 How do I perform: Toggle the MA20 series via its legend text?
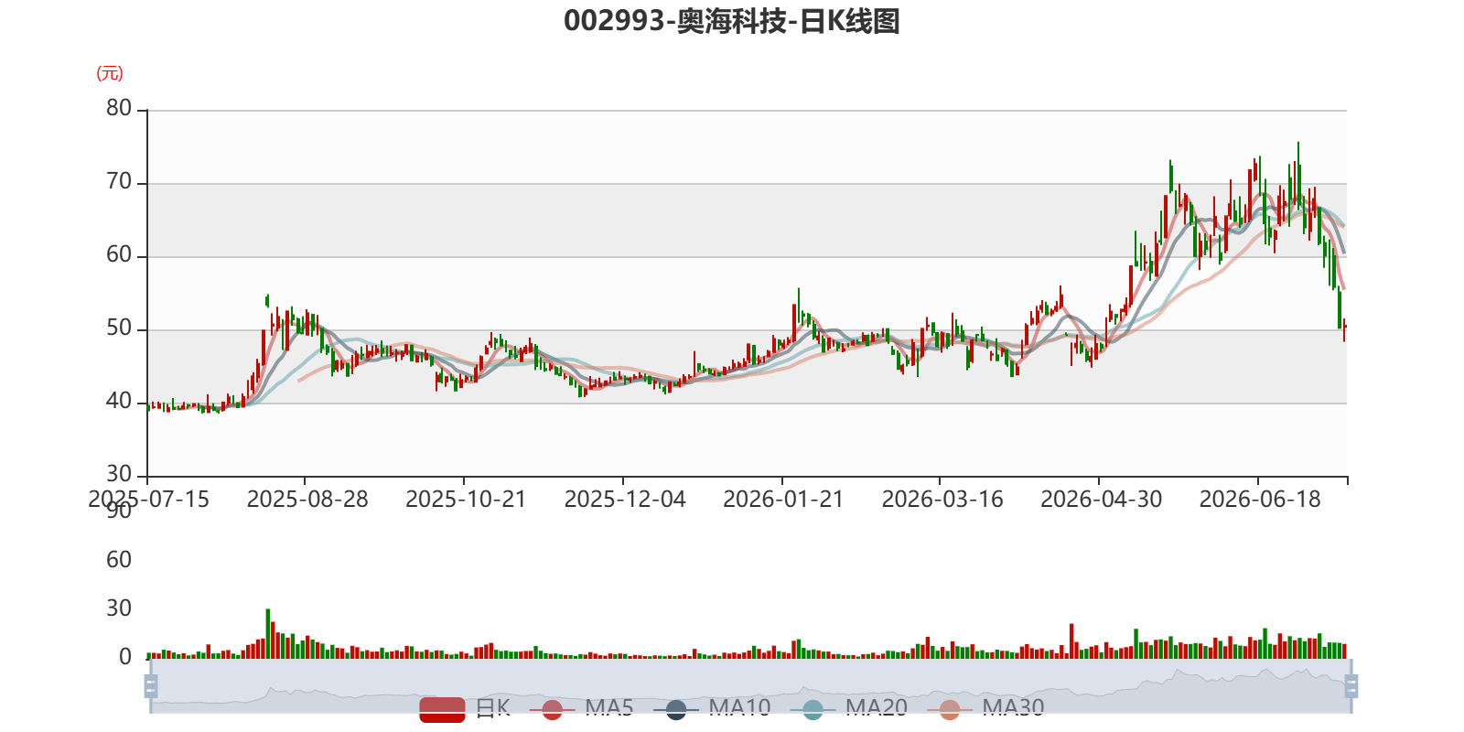[876, 707]
